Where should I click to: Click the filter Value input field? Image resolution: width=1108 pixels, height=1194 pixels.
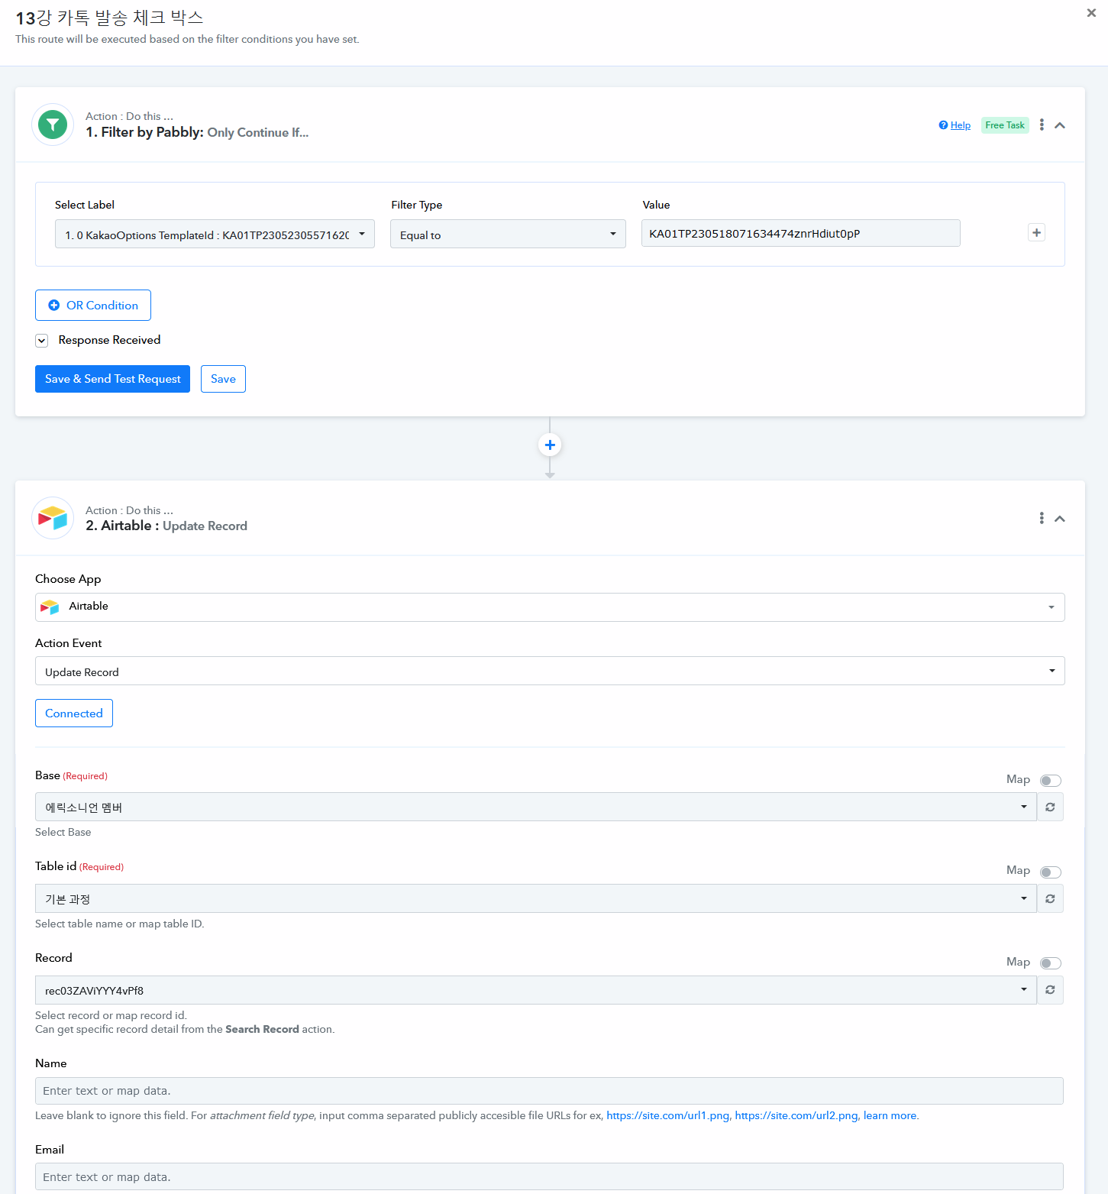pyautogui.click(x=801, y=233)
